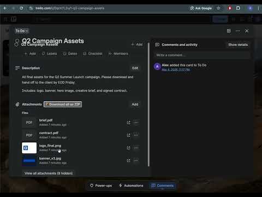
Task: Reload the Trello page
Action: click(x=21, y=8)
